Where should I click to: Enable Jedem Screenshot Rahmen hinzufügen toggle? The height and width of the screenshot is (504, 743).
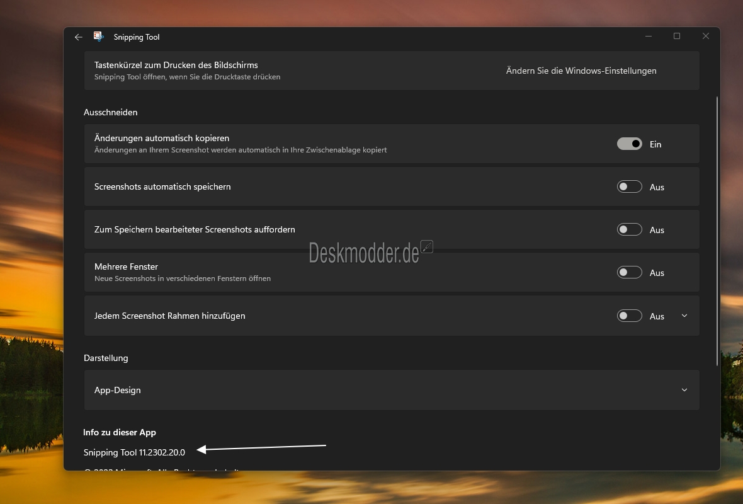click(629, 316)
